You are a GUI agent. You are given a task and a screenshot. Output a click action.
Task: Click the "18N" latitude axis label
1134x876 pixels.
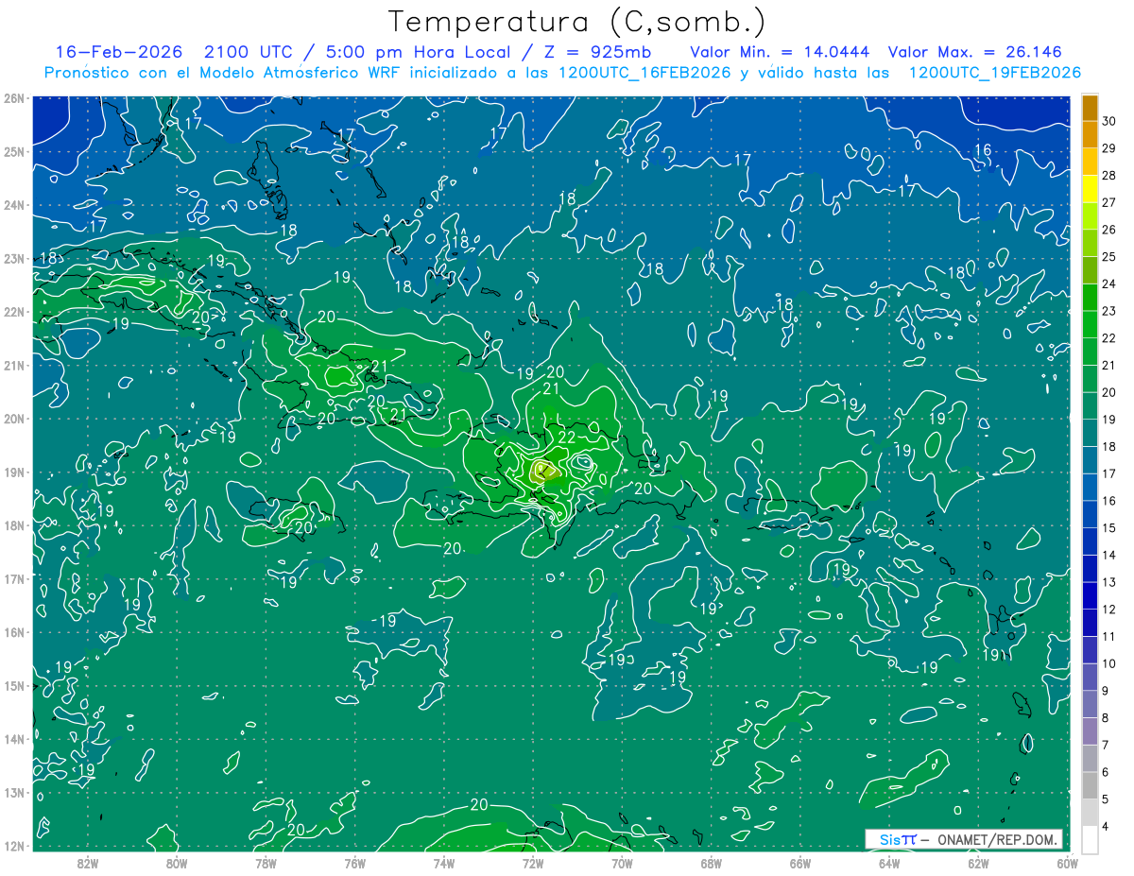tap(15, 525)
